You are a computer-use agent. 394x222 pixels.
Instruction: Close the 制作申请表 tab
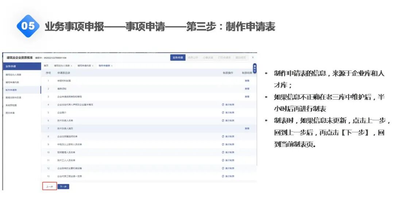tap(112, 66)
